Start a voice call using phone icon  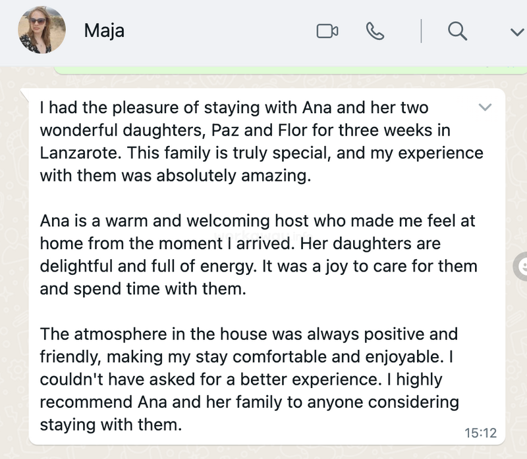[375, 31]
